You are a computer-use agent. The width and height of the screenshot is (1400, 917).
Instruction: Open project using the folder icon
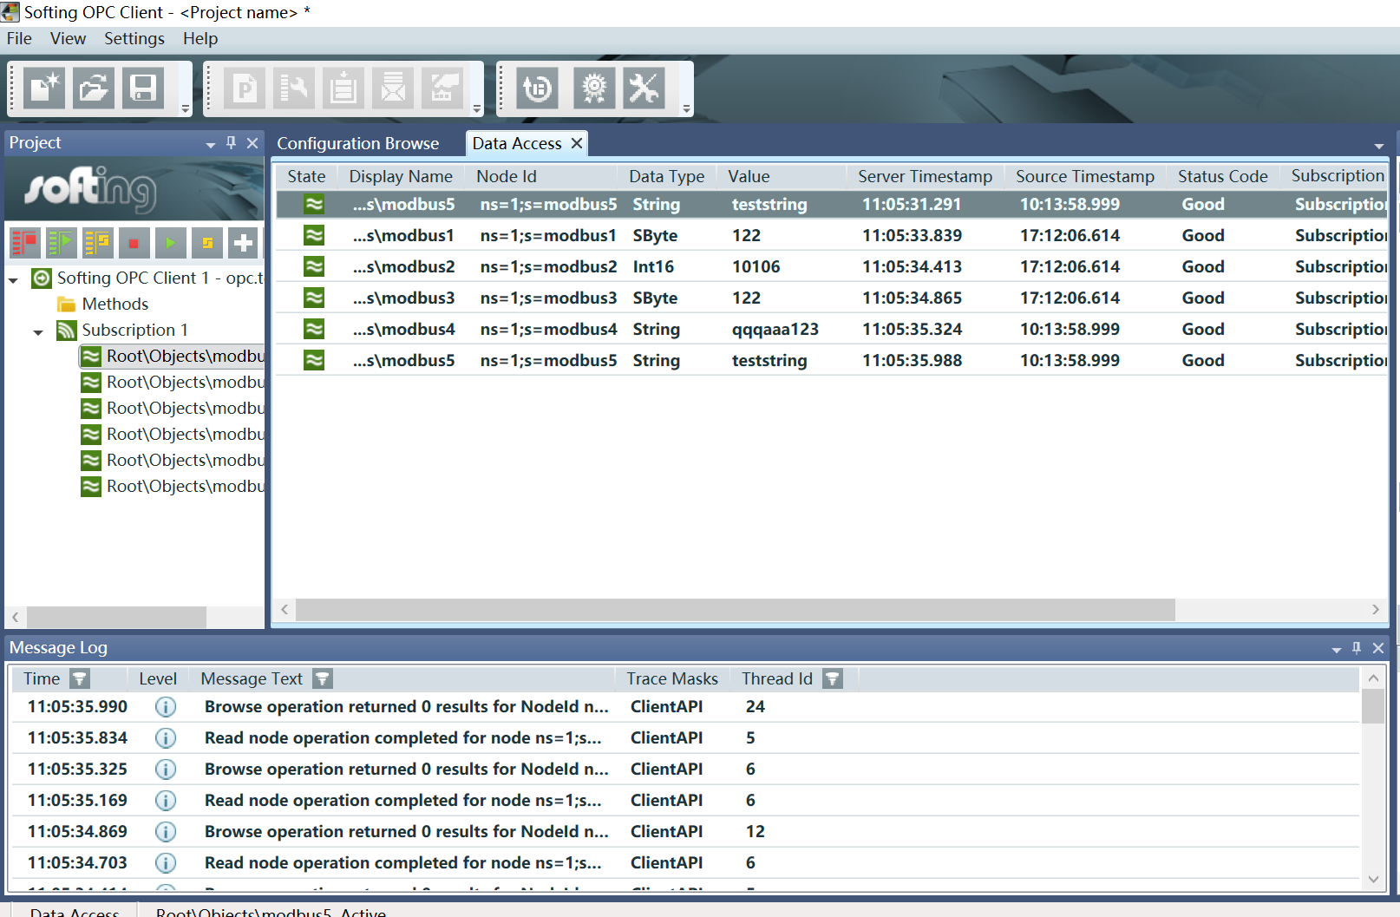pos(94,88)
